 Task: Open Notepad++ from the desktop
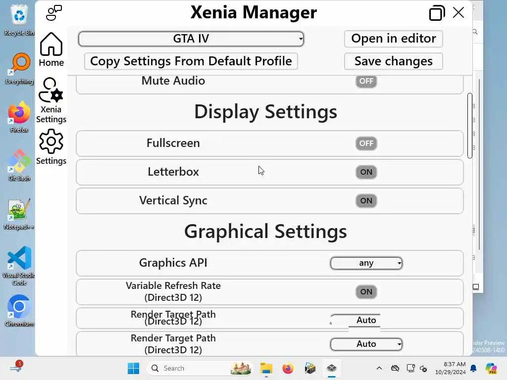click(x=19, y=214)
